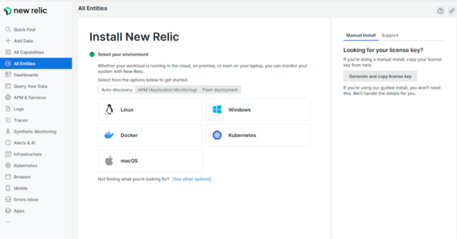
Task: Open the See other options link
Action: (x=191, y=179)
